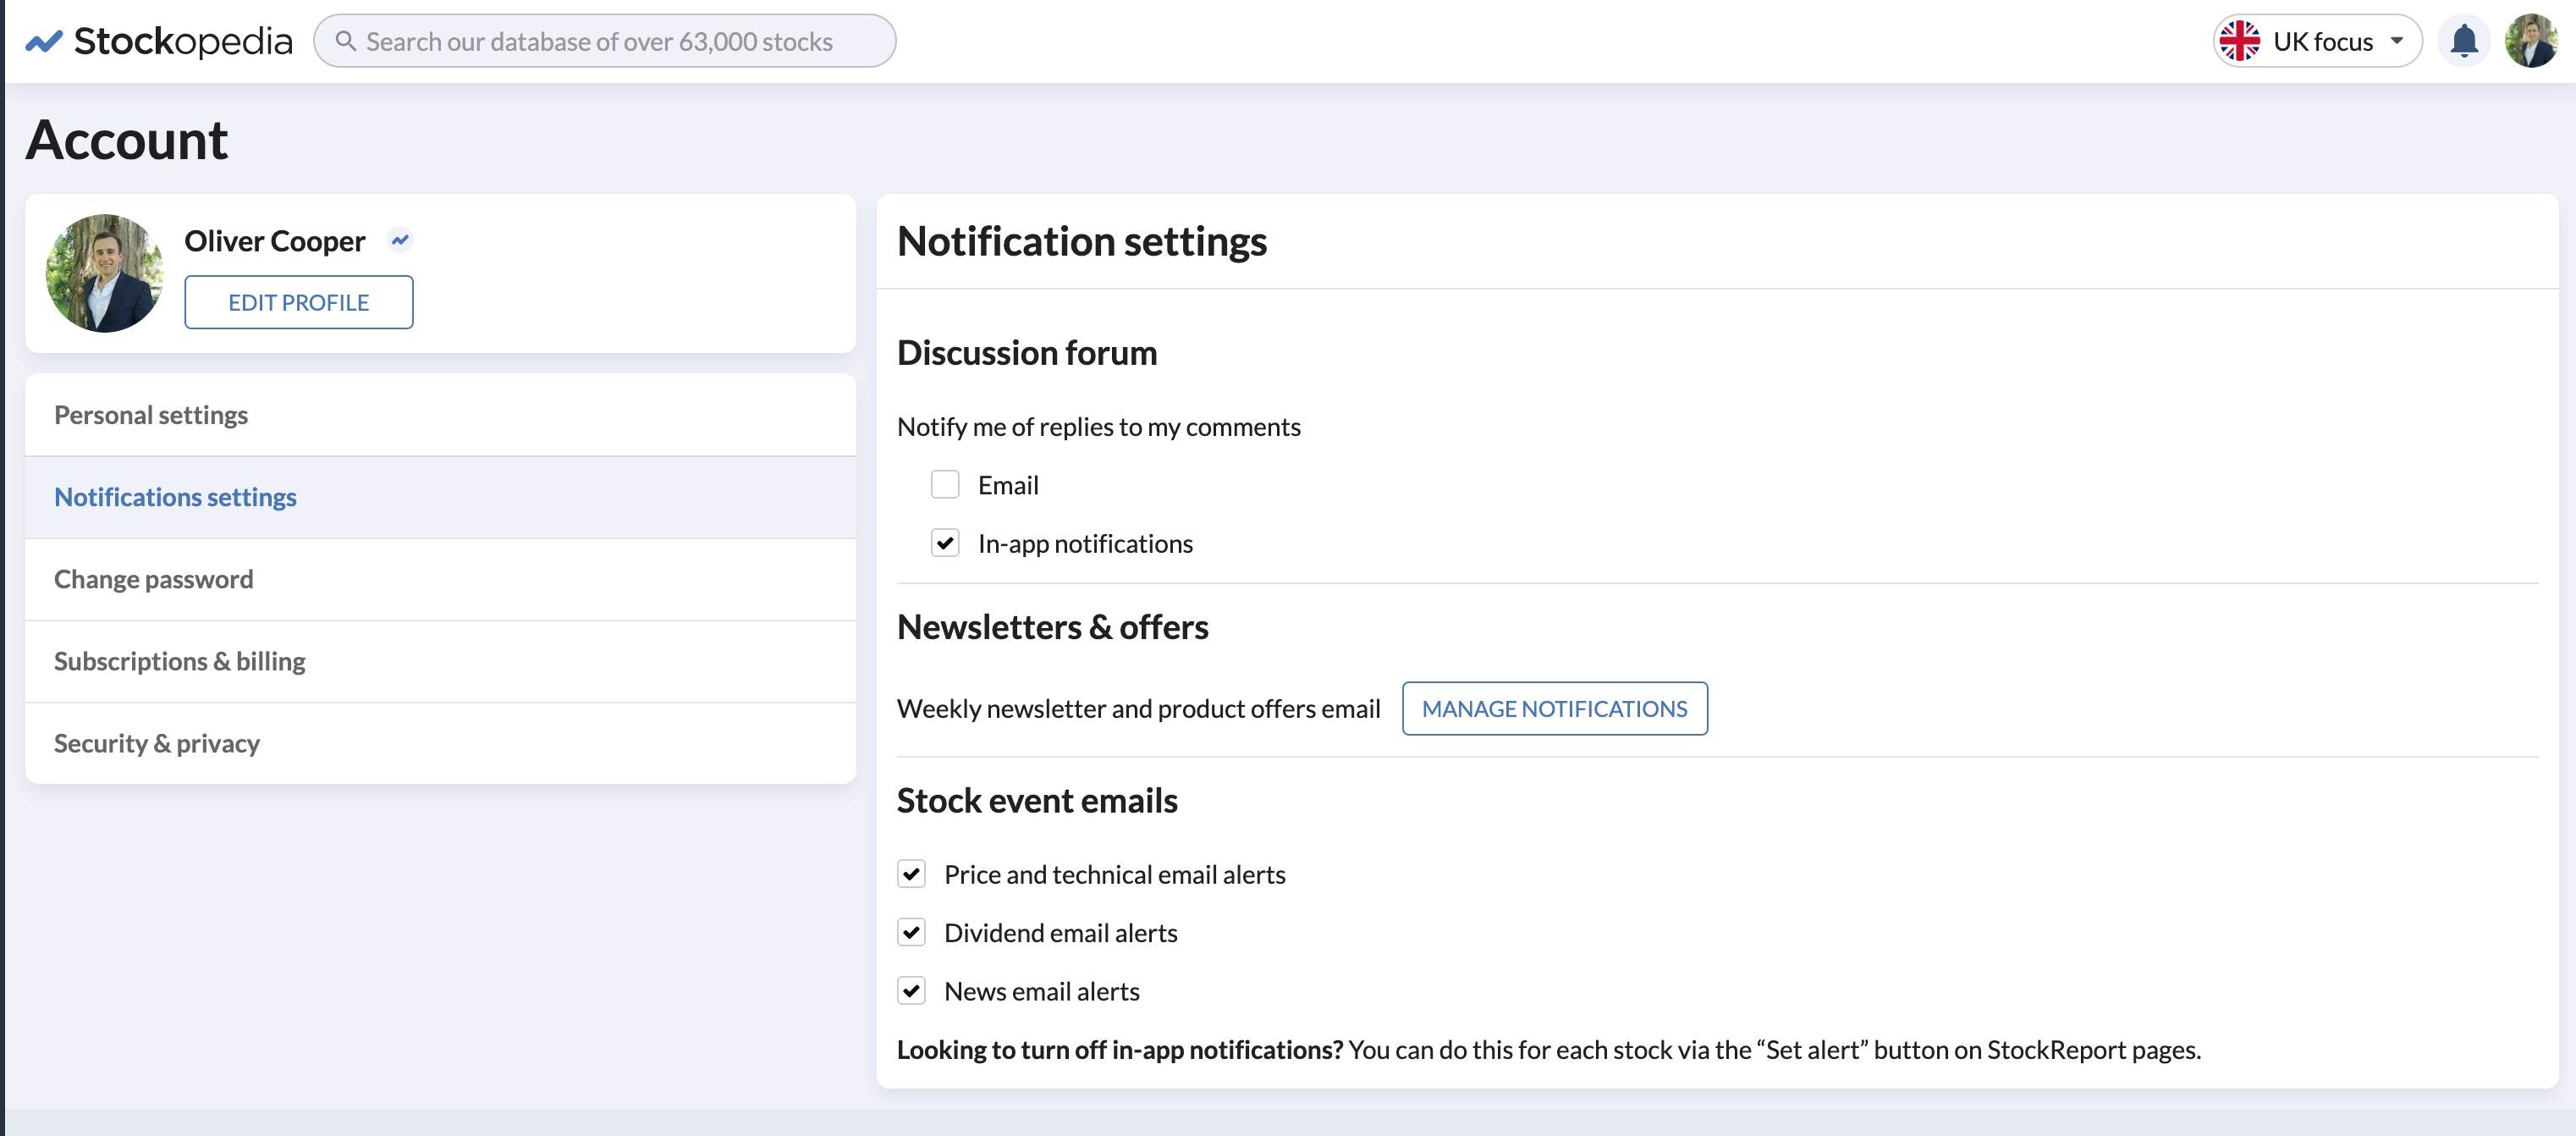
Task: Expand the UK focus dropdown arrow
Action: point(2397,41)
